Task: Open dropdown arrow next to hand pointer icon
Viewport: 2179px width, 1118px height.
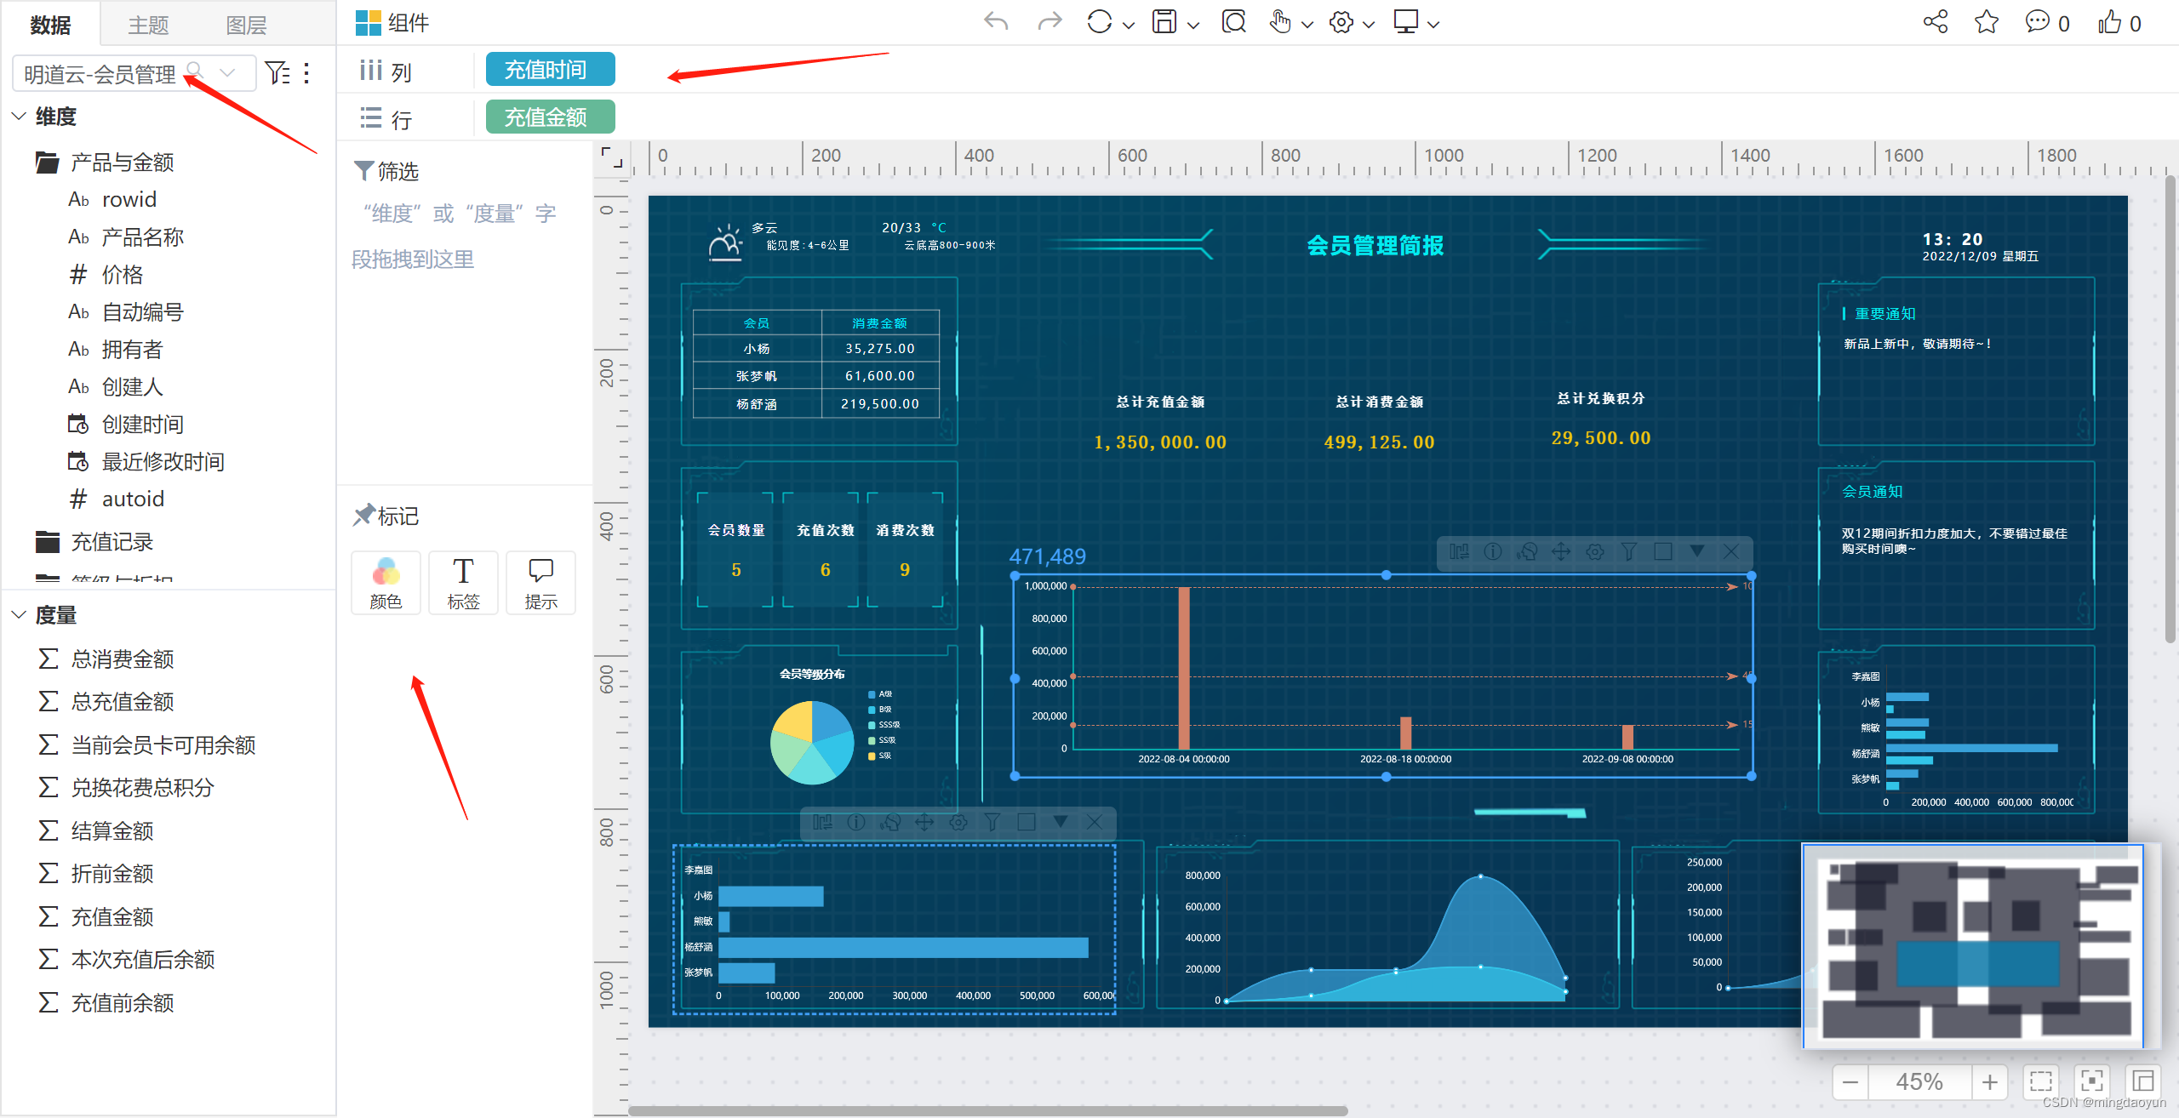Action: click(1307, 25)
